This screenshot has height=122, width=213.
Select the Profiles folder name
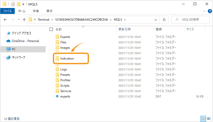tap(65, 80)
